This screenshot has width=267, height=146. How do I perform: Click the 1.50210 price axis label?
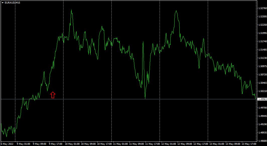(262, 91)
